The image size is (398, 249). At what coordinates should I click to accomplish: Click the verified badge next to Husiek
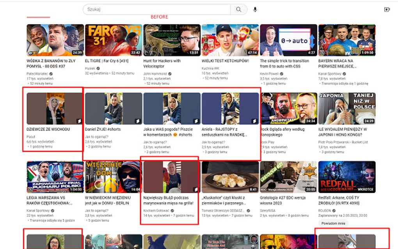(x=98, y=68)
